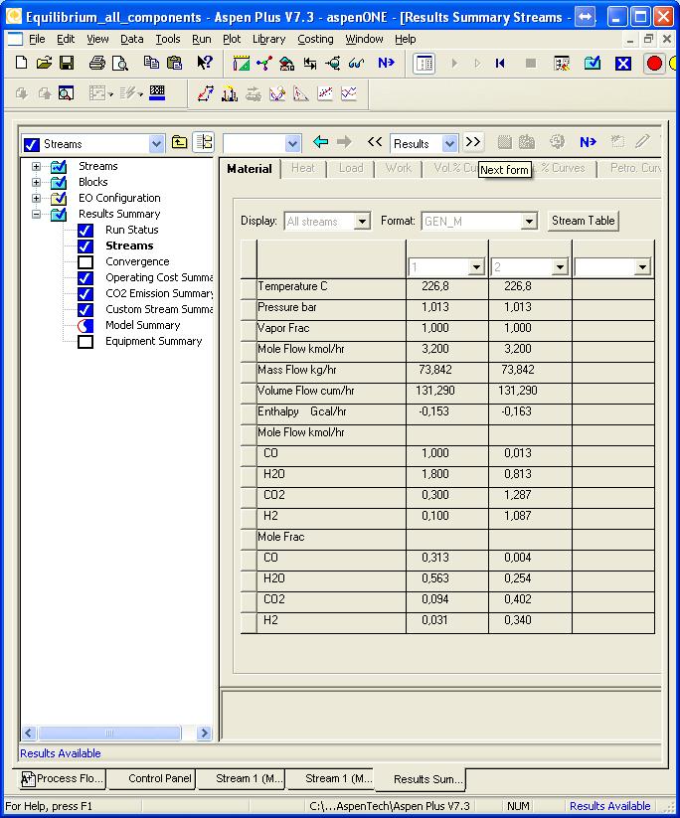Save the simulation with the floppy icon

tap(67, 64)
